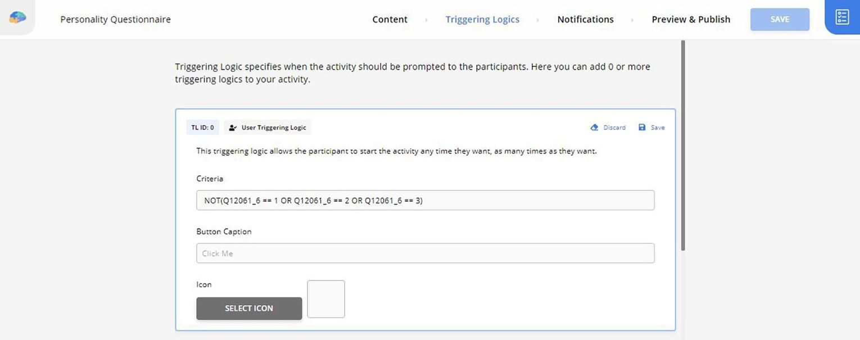
Task: Click the floppy disk icon beside Save
Action: click(x=642, y=128)
